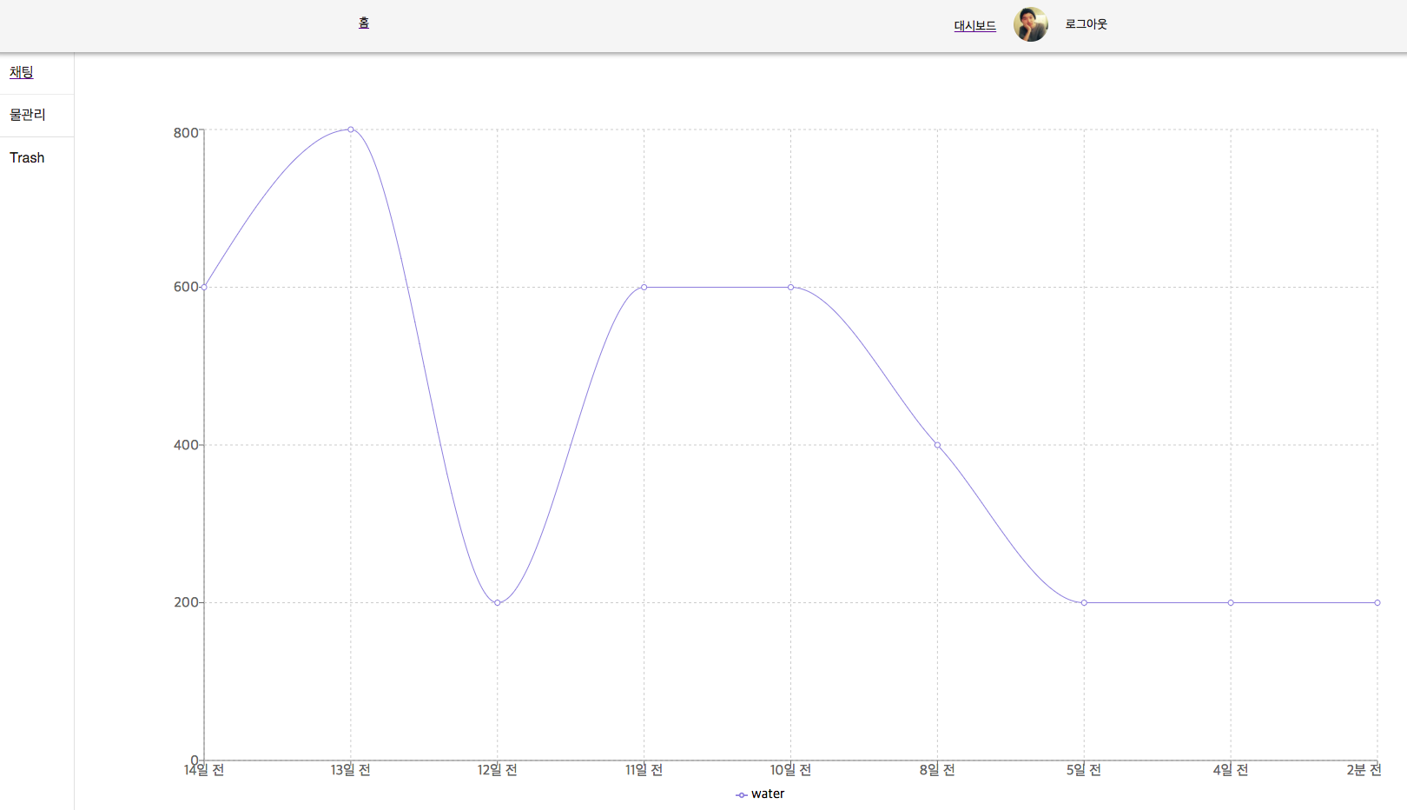Go to the 대시보드 link
This screenshot has width=1407, height=810.
pyautogui.click(x=974, y=26)
